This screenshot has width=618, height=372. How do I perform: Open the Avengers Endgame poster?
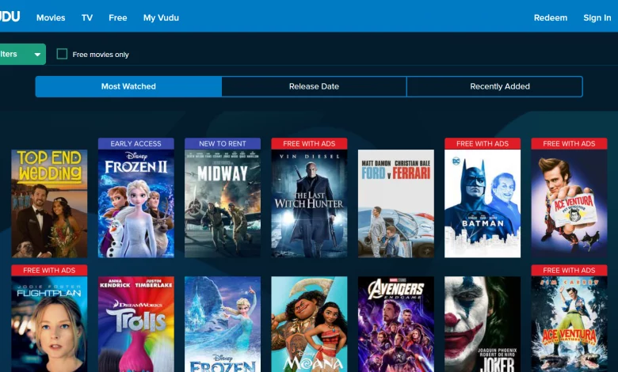pos(396,324)
